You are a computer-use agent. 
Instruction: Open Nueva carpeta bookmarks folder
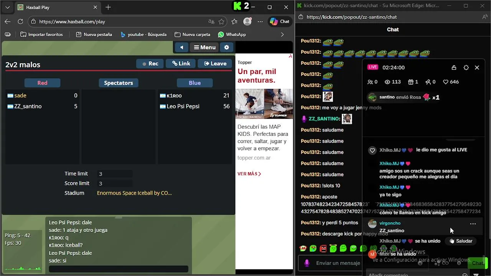(192, 34)
